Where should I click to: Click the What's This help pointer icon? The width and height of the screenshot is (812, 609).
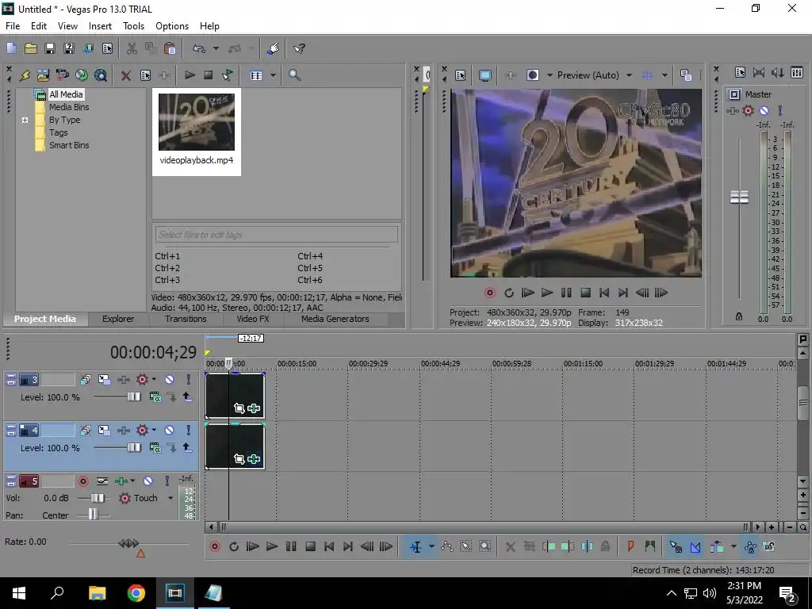299,48
